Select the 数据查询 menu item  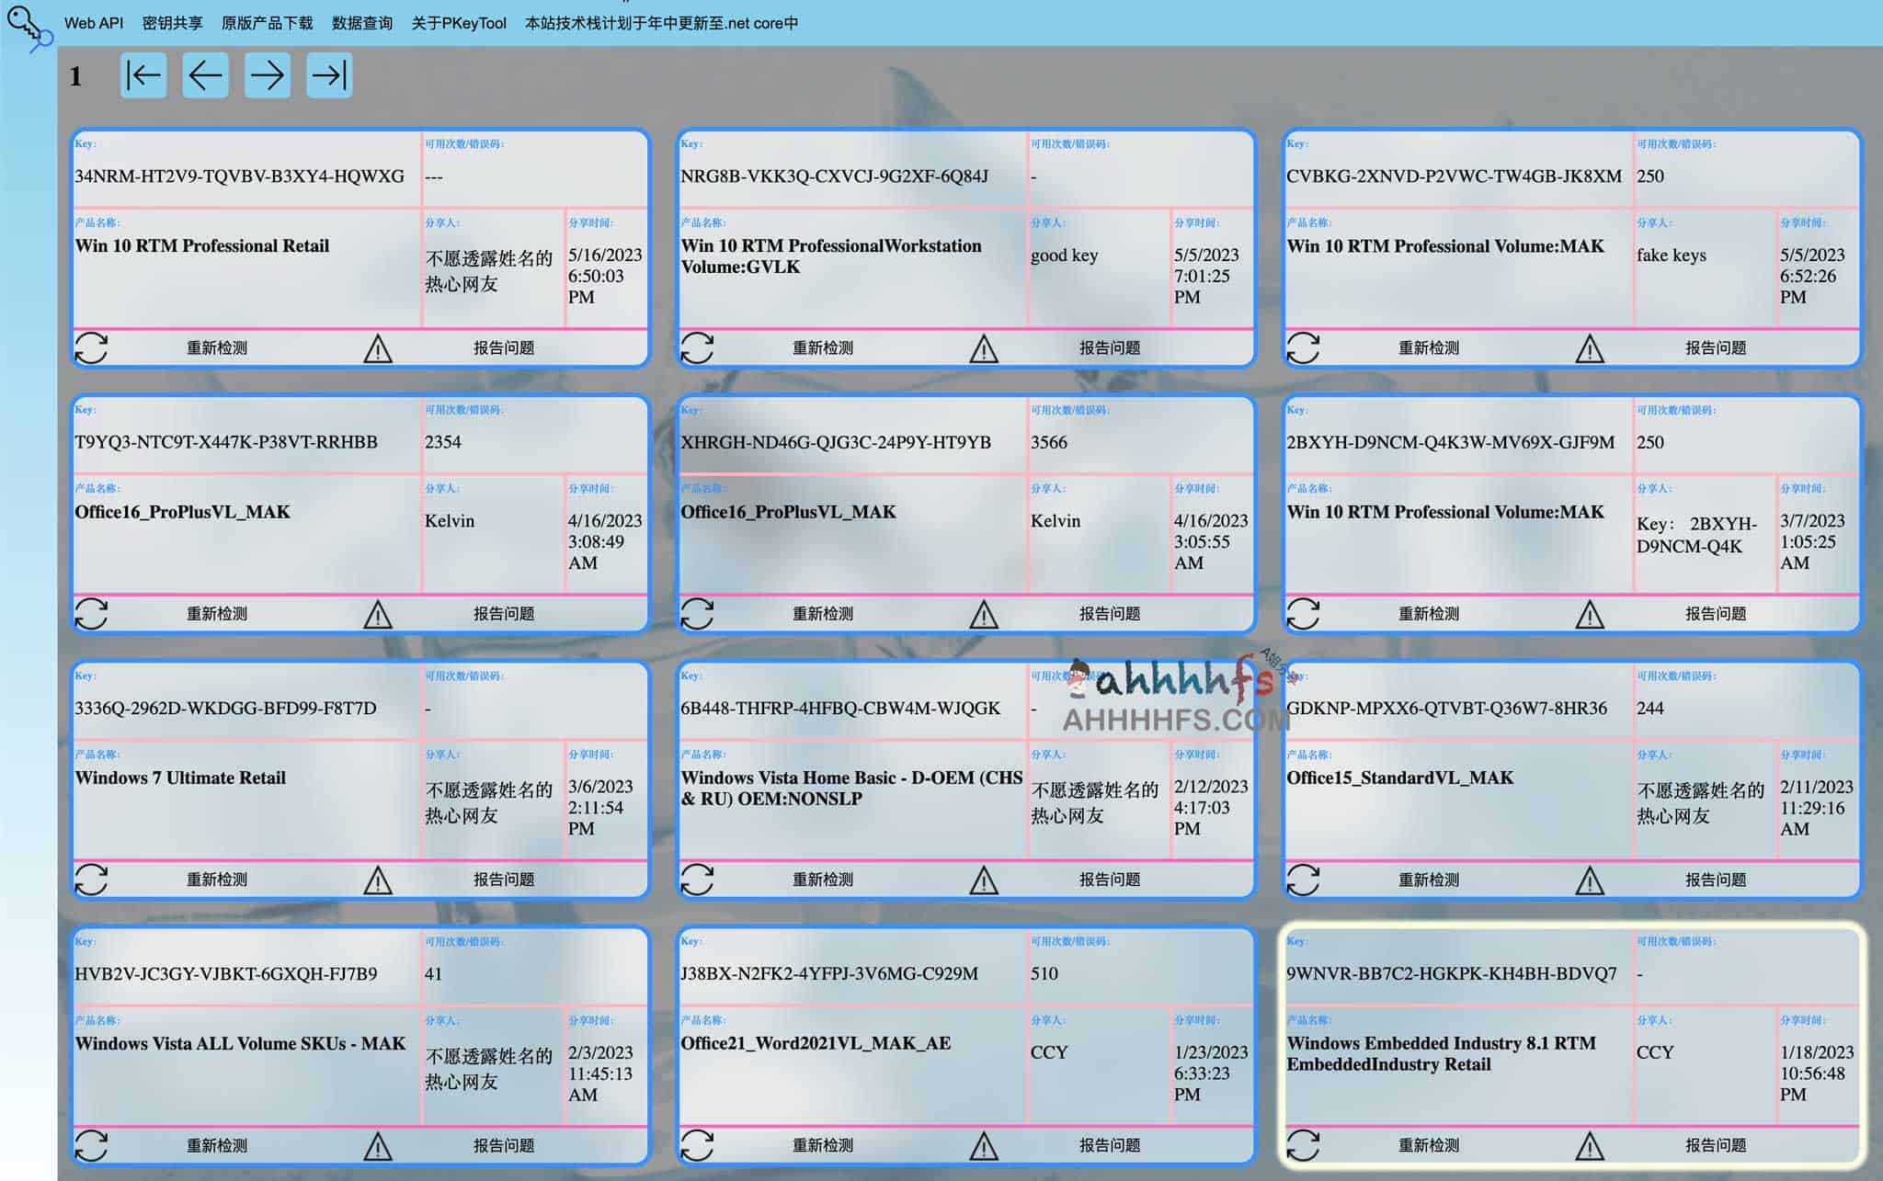[x=362, y=23]
